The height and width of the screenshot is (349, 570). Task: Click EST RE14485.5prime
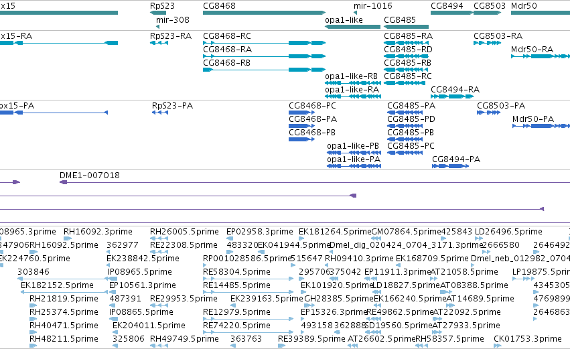point(236,286)
